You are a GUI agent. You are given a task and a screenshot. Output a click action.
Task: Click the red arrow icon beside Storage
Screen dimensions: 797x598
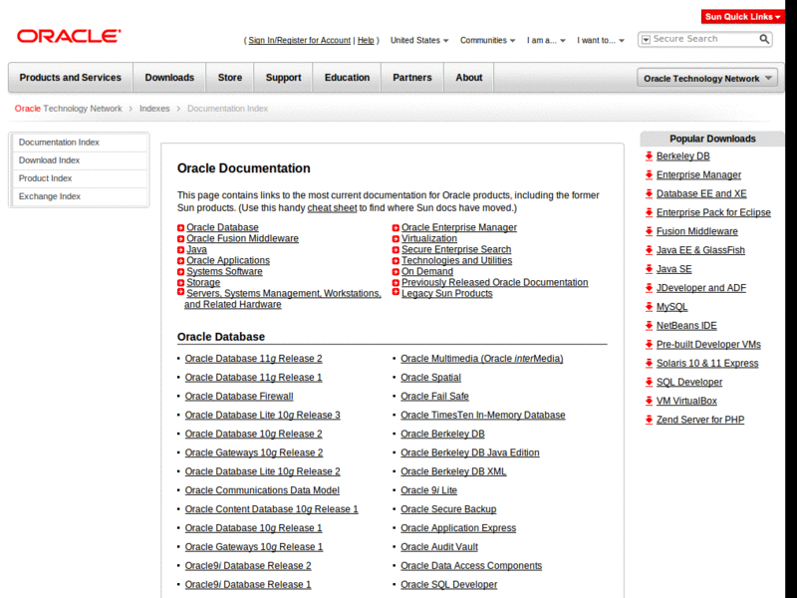pyautogui.click(x=180, y=283)
